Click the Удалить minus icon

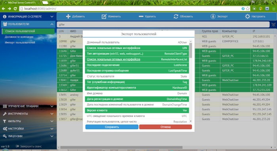[141, 17]
